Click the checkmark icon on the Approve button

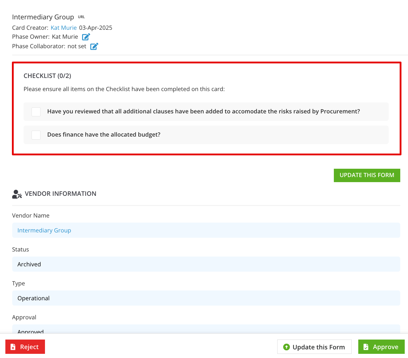pyautogui.click(x=366, y=347)
